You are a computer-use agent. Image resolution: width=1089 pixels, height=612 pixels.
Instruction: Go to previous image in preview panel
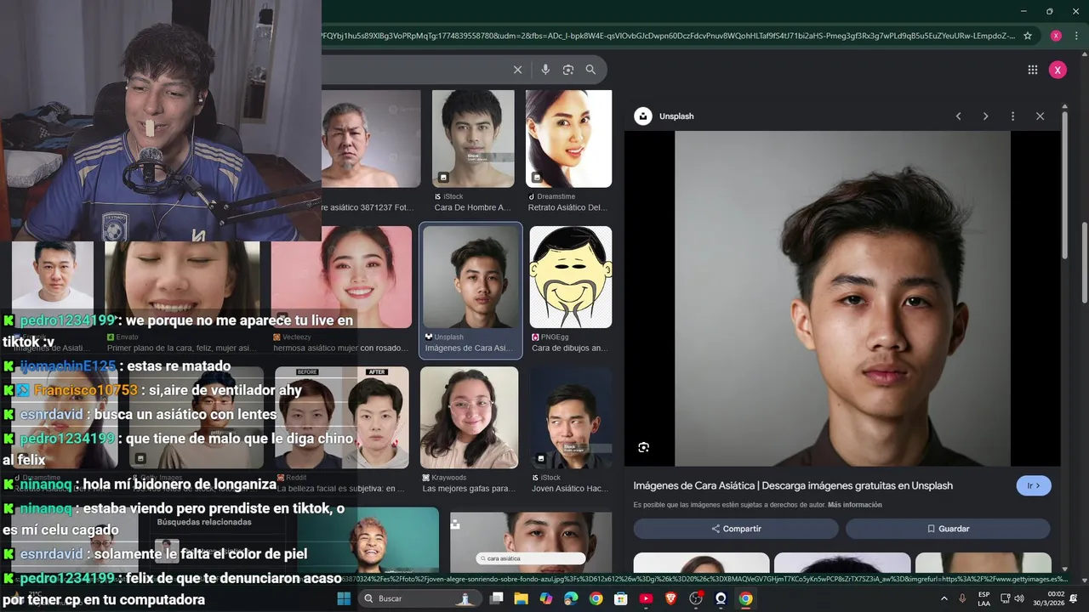tap(958, 116)
